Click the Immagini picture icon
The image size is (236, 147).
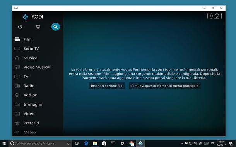17,104
